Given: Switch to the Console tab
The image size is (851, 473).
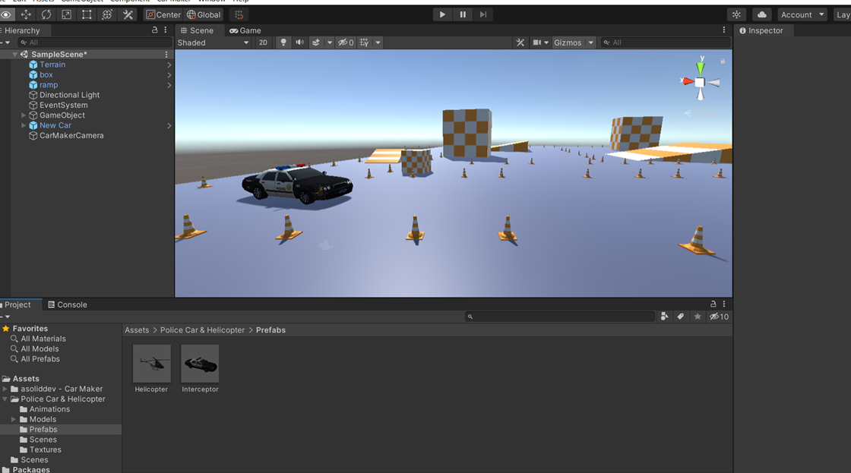Looking at the screenshot, I should pyautogui.click(x=68, y=305).
